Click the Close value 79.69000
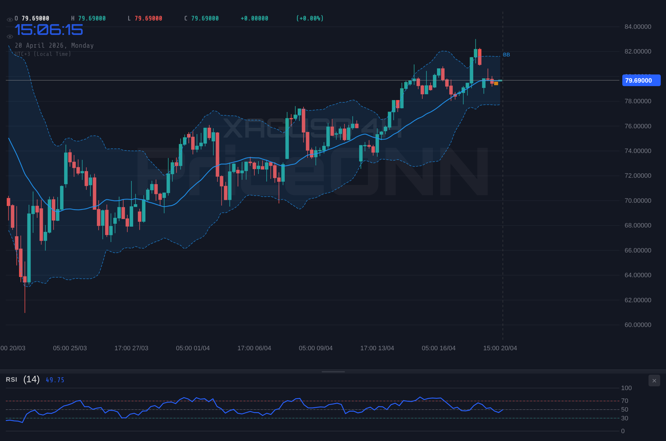The image size is (666, 441). [205, 18]
